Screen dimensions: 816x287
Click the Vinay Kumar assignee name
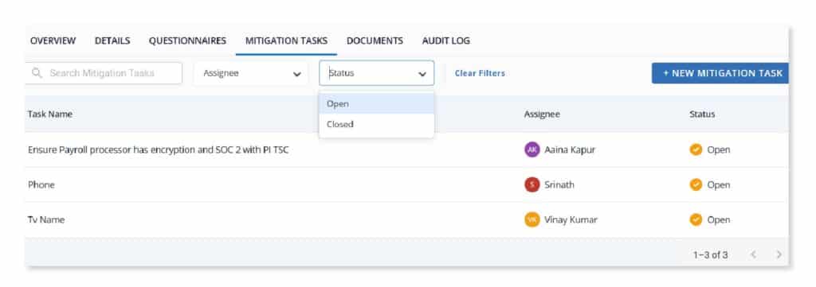click(571, 219)
